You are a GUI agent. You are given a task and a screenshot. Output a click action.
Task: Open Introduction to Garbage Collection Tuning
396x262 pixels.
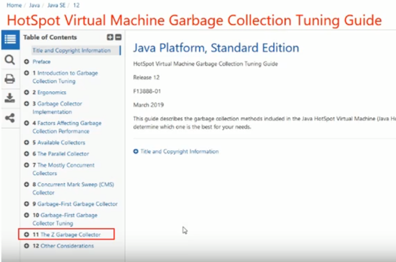coord(65,77)
